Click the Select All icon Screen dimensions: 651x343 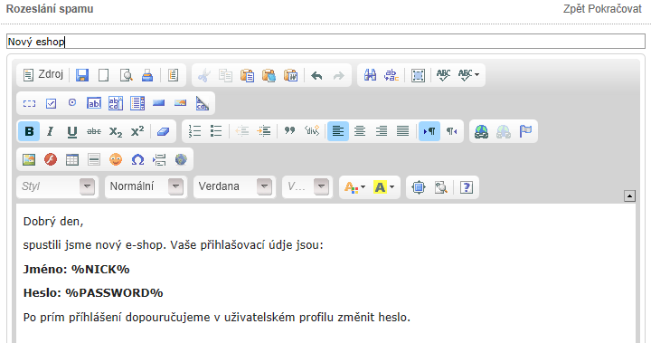418,75
